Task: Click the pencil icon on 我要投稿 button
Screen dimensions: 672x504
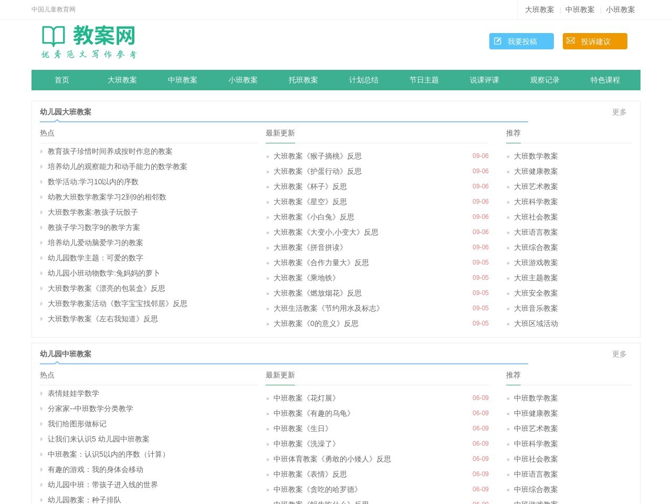Action: [x=498, y=41]
